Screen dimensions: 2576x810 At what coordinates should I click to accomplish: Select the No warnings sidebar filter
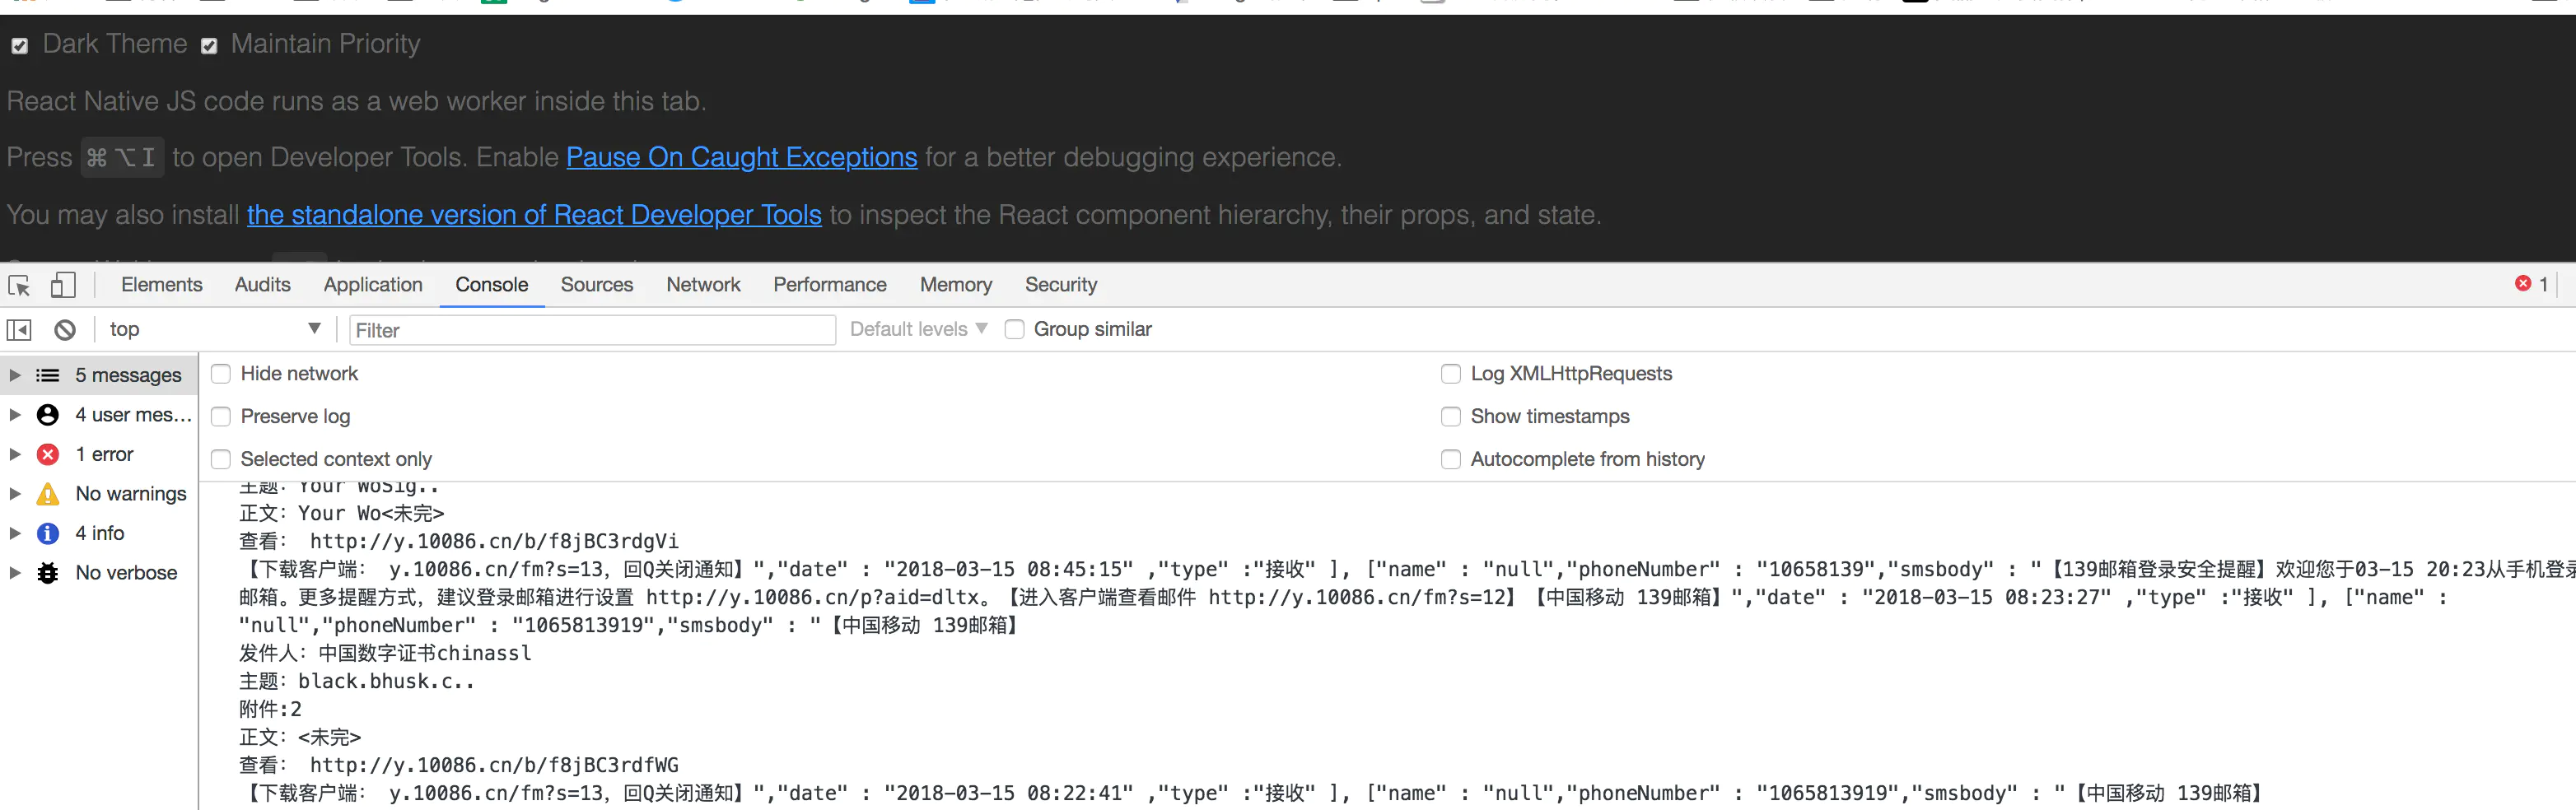tap(130, 494)
